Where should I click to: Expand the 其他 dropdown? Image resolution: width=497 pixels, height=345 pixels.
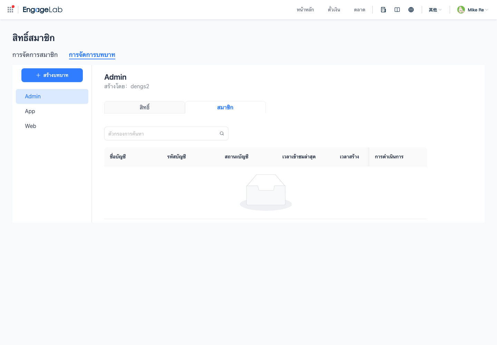(435, 10)
